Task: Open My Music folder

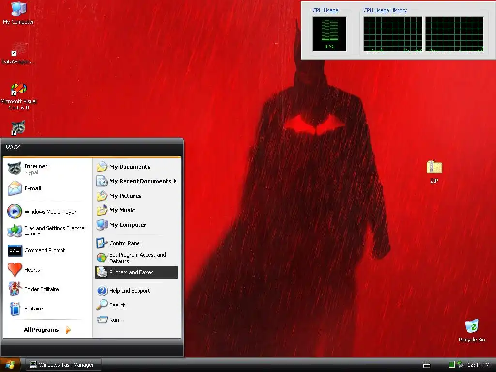Action: pos(136,210)
